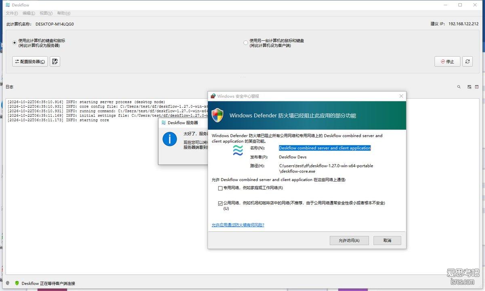
Task: Maximize the Deskflow main window
Action: 460,5
